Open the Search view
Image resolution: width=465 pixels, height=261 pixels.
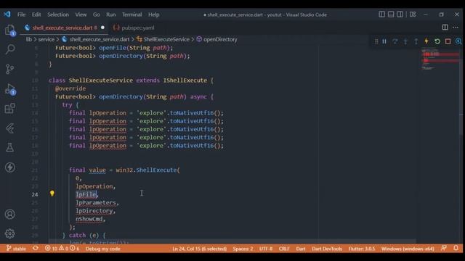[x=10, y=49]
